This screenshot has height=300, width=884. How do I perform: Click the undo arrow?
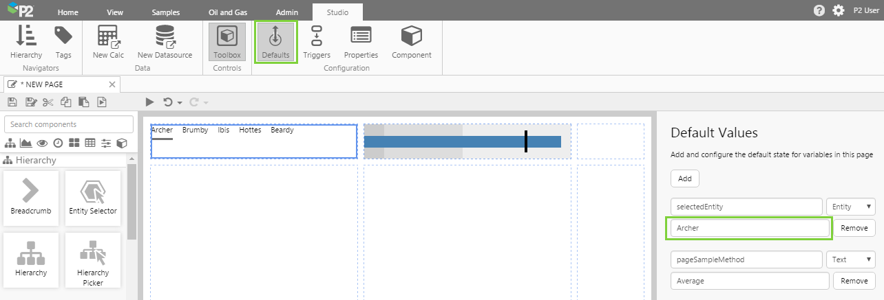tap(168, 102)
